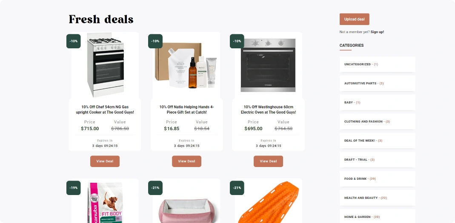This screenshot has height=223, width=455.
Task: Select the Automotive Parts category
Action: tap(378, 83)
